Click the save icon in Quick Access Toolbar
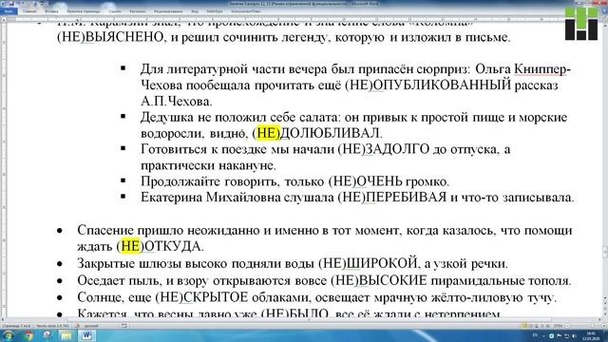 10,3
